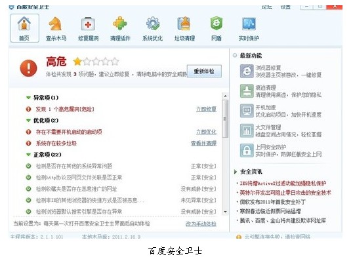353x259 pixels.
Task: Open the 英特尔开发出可阻止零日攻击 news link
Action: coord(285,193)
